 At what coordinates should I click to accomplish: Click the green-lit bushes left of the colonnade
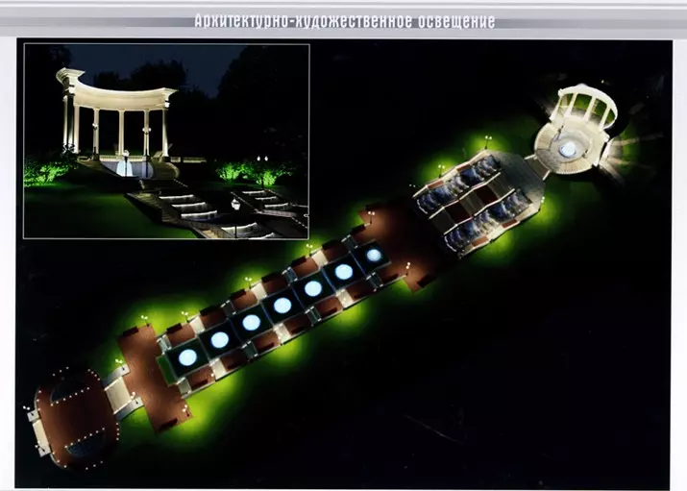(46, 172)
